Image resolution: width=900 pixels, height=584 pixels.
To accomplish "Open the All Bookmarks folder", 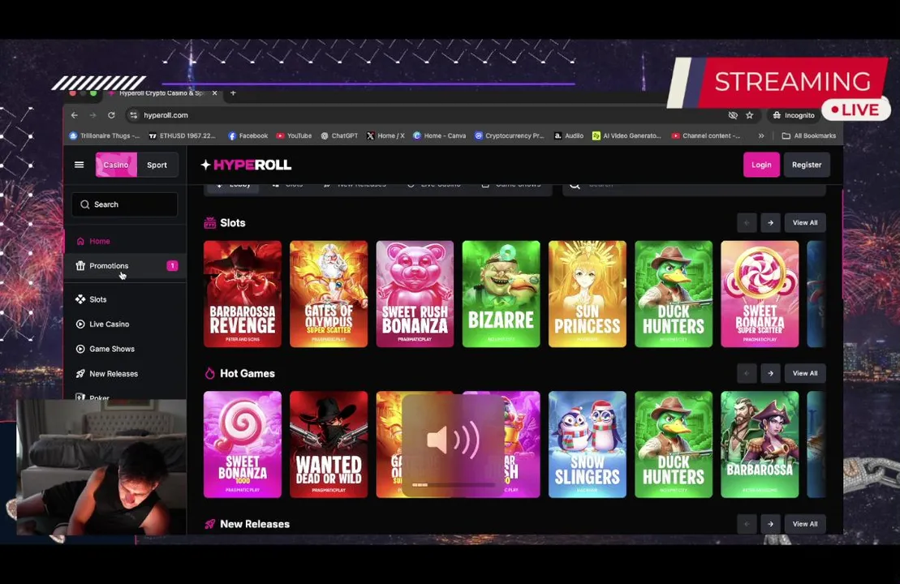I will pyautogui.click(x=809, y=136).
